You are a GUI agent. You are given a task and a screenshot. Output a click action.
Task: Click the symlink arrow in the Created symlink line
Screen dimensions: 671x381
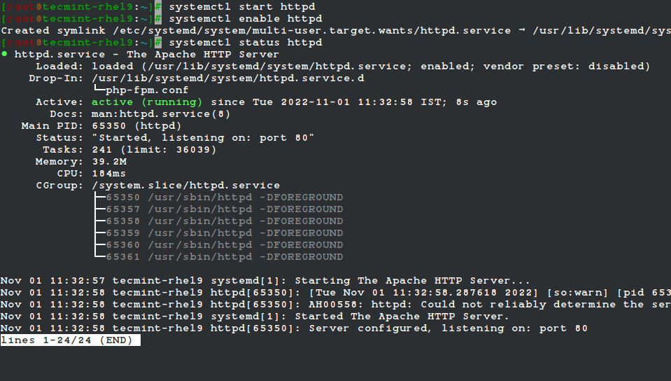(523, 30)
